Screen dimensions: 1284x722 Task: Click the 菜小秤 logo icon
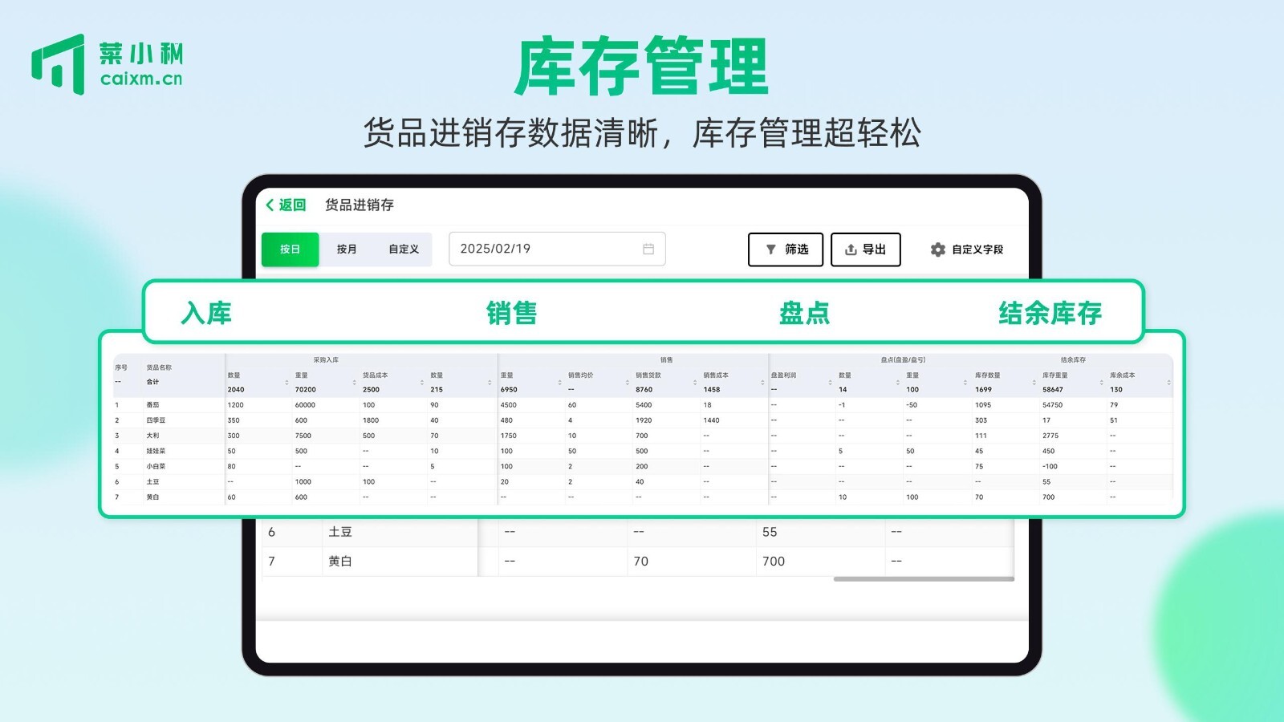[x=59, y=64]
